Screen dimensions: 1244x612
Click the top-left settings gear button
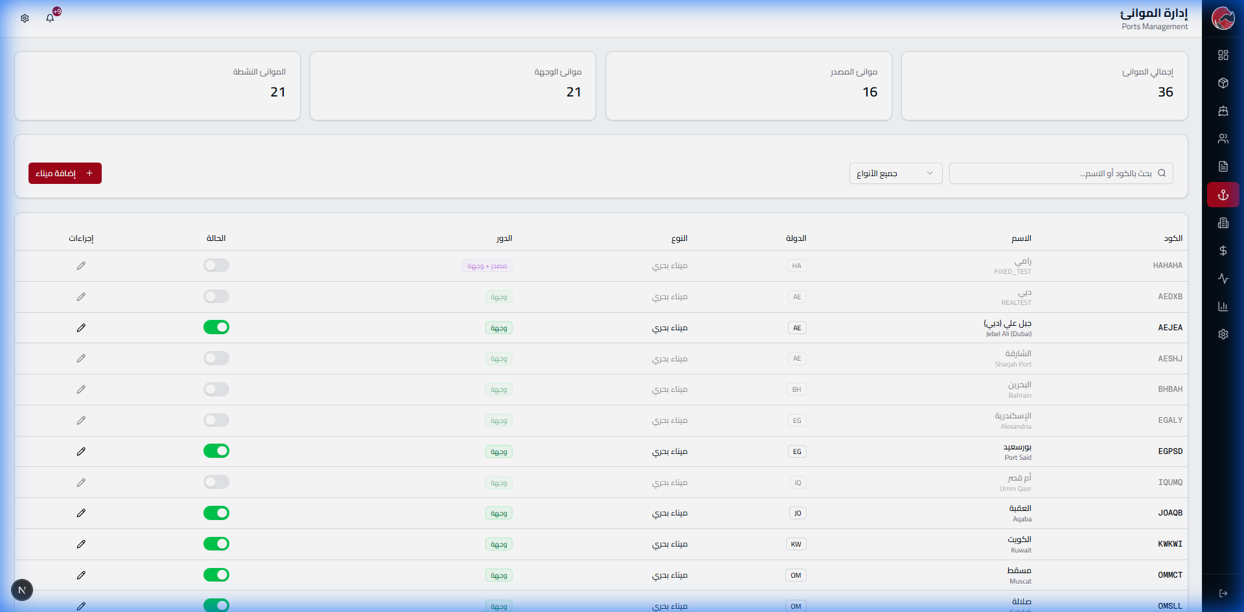(x=25, y=18)
